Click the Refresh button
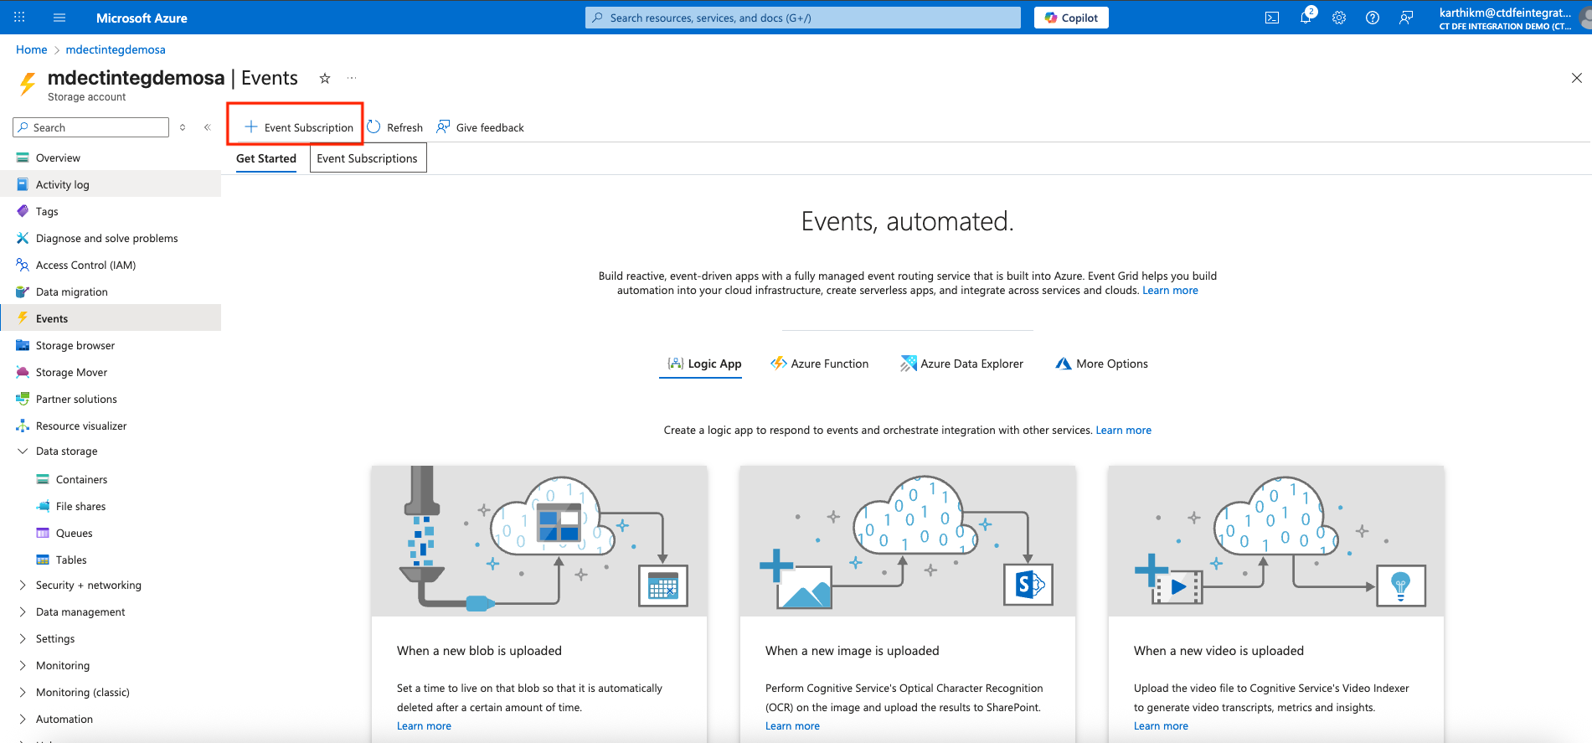 click(x=395, y=127)
